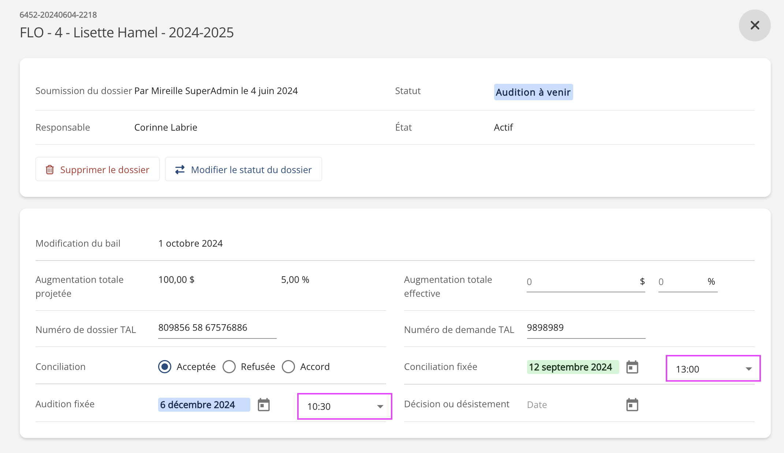Close the dossier dialog with X

point(755,25)
